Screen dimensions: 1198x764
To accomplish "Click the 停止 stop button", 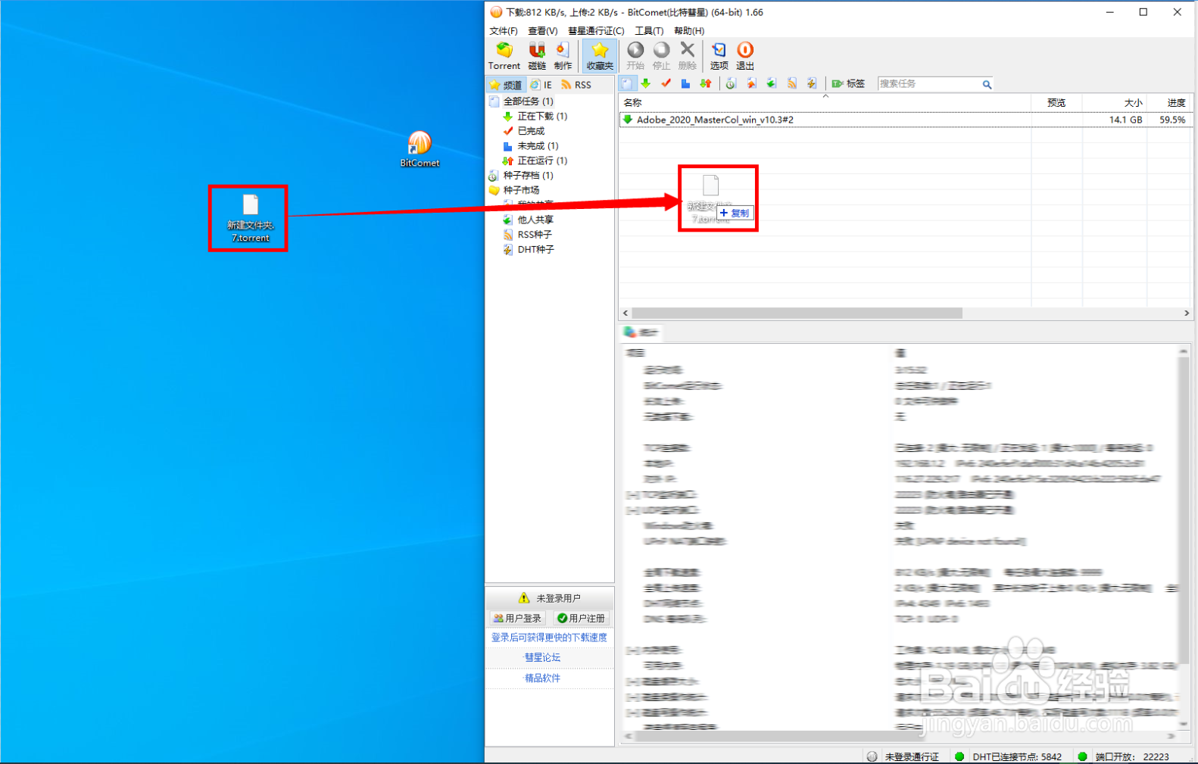I will (661, 56).
